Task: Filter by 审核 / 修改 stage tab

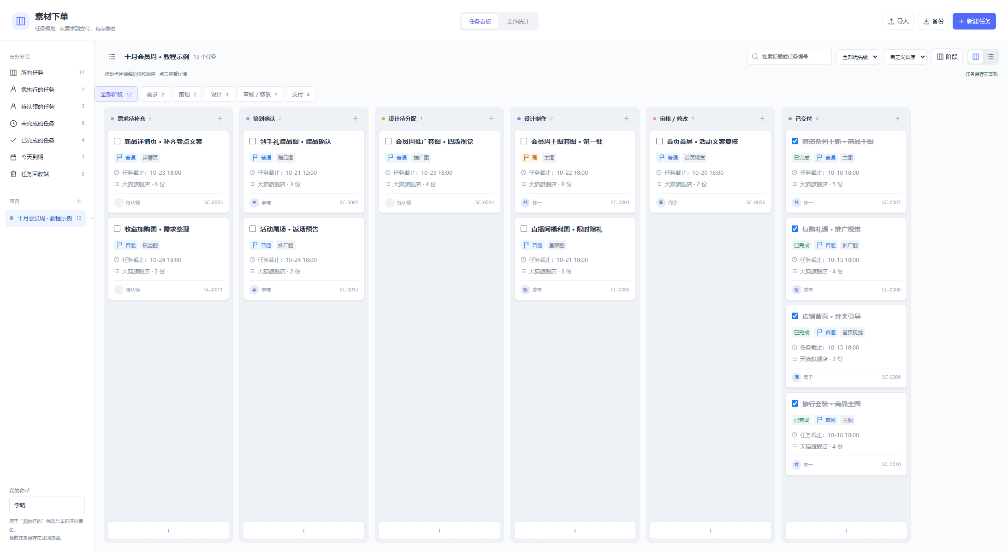Action: point(260,94)
